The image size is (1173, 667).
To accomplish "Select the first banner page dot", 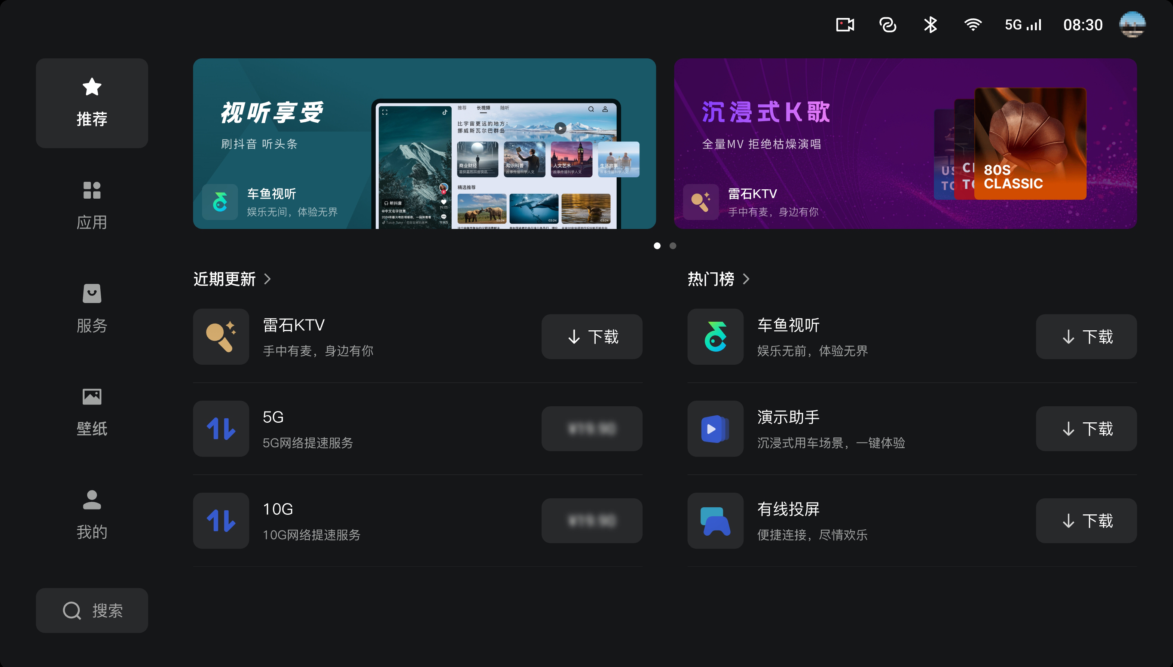I will (x=657, y=246).
